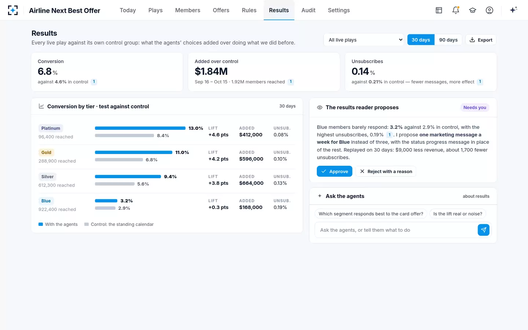Viewport: 528px width, 330px height.
Task: Click the Gold tier badge
Action: (46, 153)
